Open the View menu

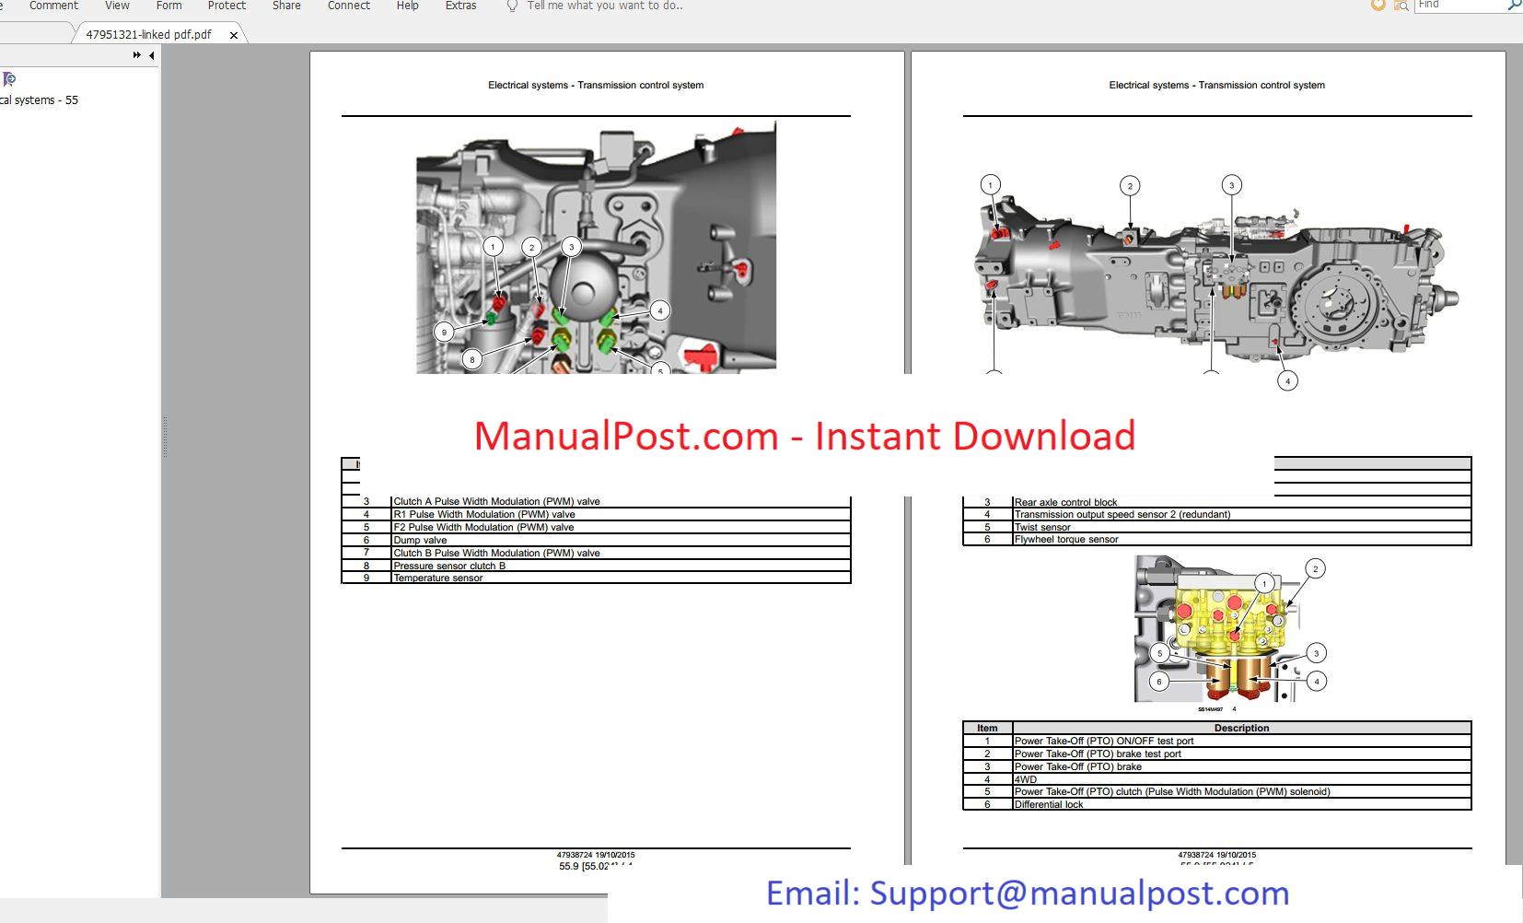(117, 6)
